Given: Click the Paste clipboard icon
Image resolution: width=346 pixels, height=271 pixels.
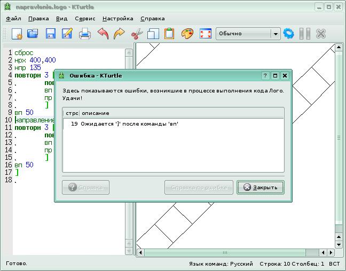Looking at the screenshot, I should (x=169, y=34).
